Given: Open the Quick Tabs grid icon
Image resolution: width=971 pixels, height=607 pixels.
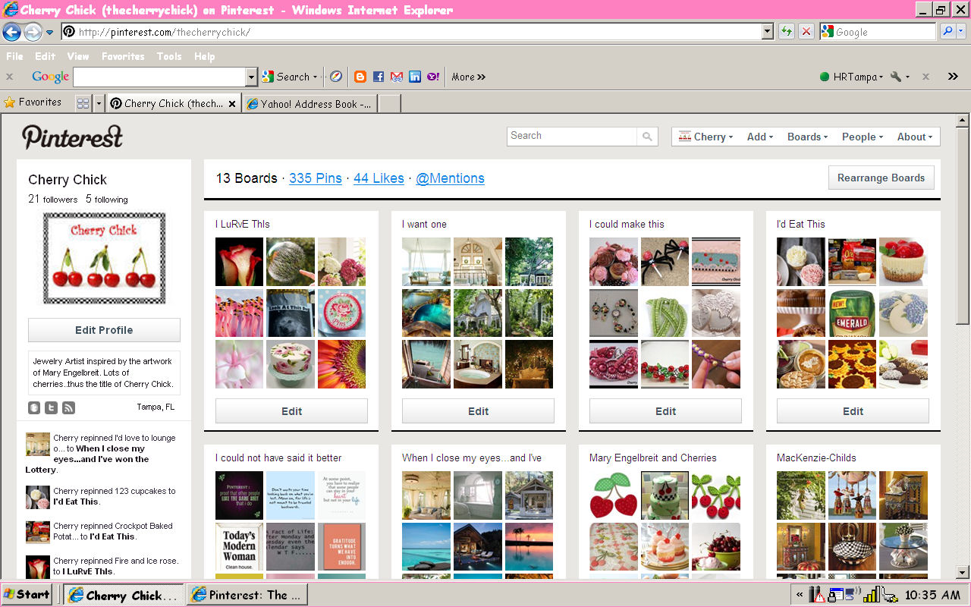Looking at the screenshot, I should pyautogui.click(x=83, y=103).
